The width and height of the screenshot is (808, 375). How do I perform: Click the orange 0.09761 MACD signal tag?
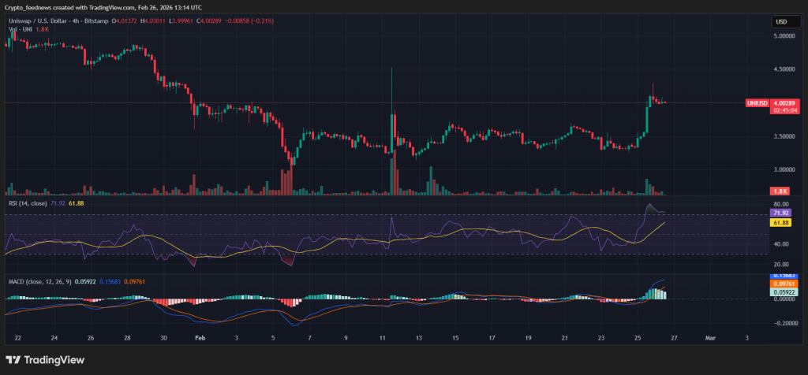point(781,284)
